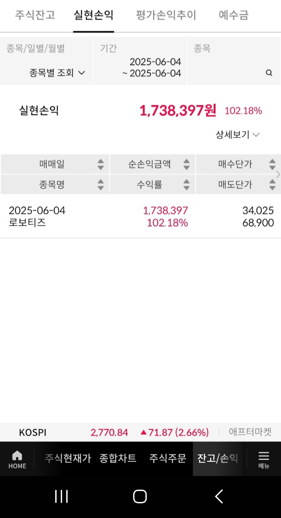
Task: Sort by 매도단가 using sort arrows
Action: coord(272,185)
